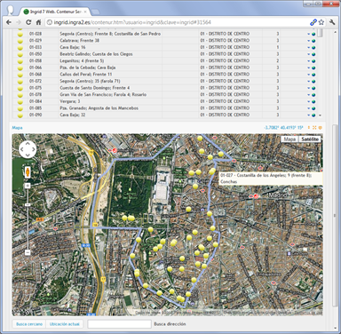Open dropdown arrow in row 01-072
The height and width of the screenshot is (334, 341).
click(308, 82)
